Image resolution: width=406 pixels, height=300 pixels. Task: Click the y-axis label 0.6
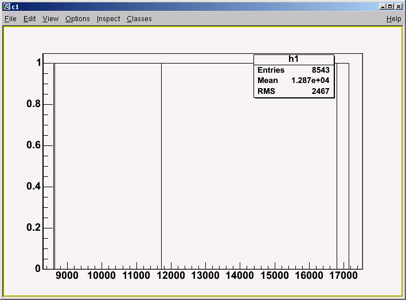(x=34, y=145)
